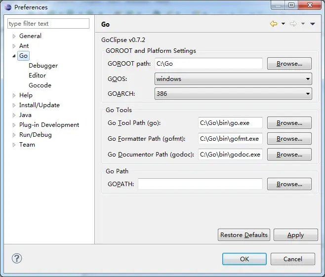Focus the type filter text box
Image resolution: width=325 pixels, height=277 pixels.
48,24
